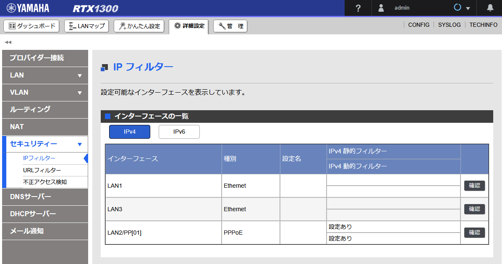Collapse the セキュリティー menu section
Screen dimensions: 502x264
tap(45, 144)
